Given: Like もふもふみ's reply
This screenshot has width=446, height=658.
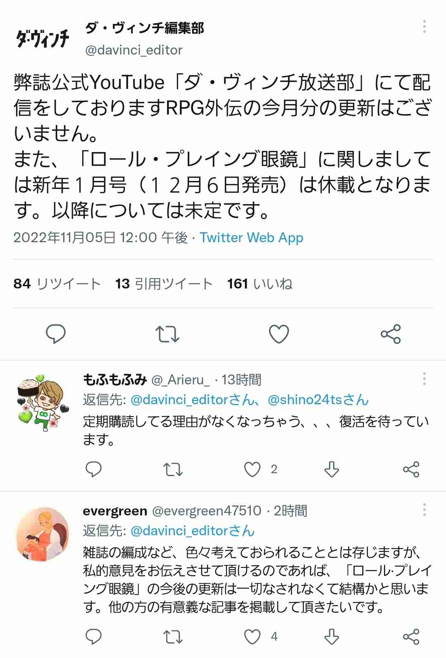Looking at the screenshot, I should pyautogui.click(x=252, y=469).
